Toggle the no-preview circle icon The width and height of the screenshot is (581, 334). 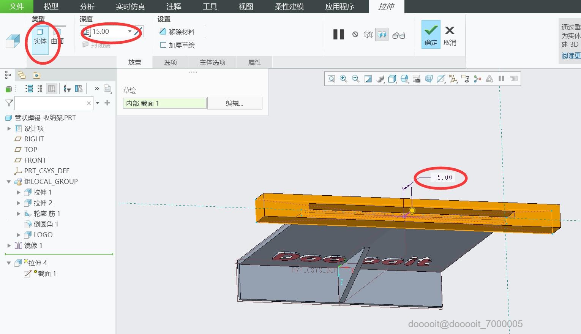click(355, 35)
